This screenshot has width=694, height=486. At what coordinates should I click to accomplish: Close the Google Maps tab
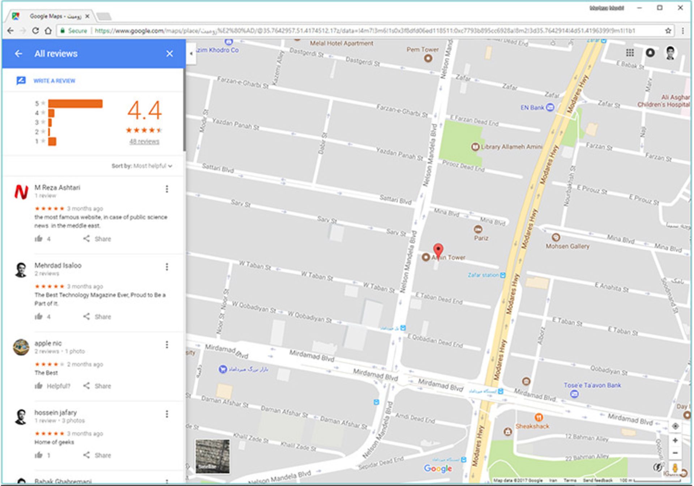point(87,16)
